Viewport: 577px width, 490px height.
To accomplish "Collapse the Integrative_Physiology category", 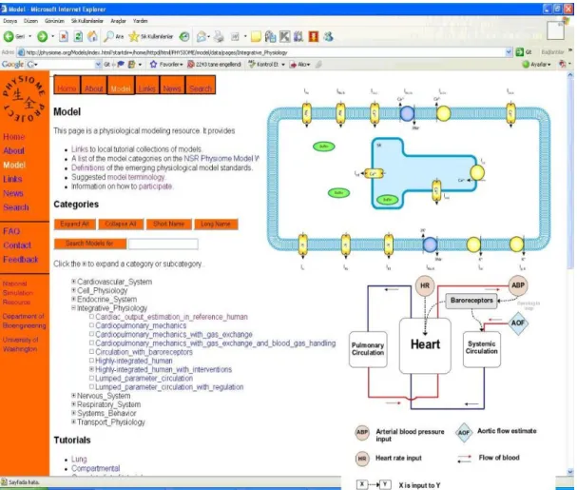I will tap(73, 307).
